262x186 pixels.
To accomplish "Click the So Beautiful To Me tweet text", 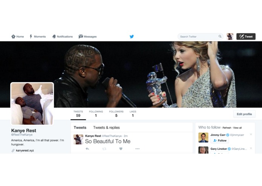I will pos(108,141).
